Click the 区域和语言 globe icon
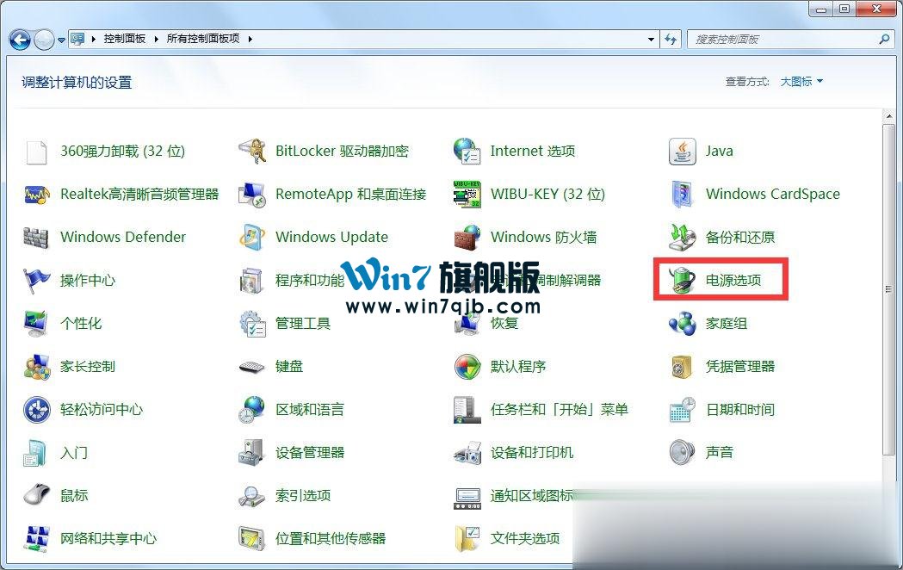 [x=252, y=410]
